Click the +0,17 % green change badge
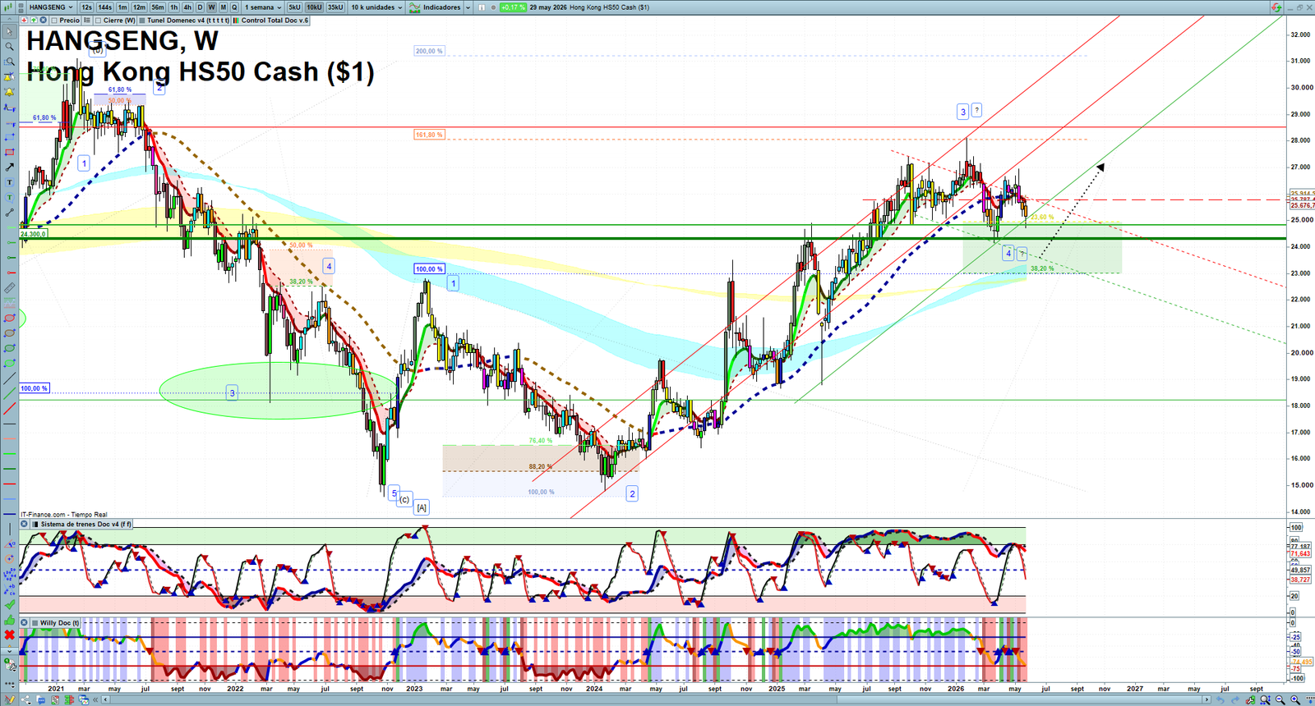Screen dimensions: 1315x706 513,7
